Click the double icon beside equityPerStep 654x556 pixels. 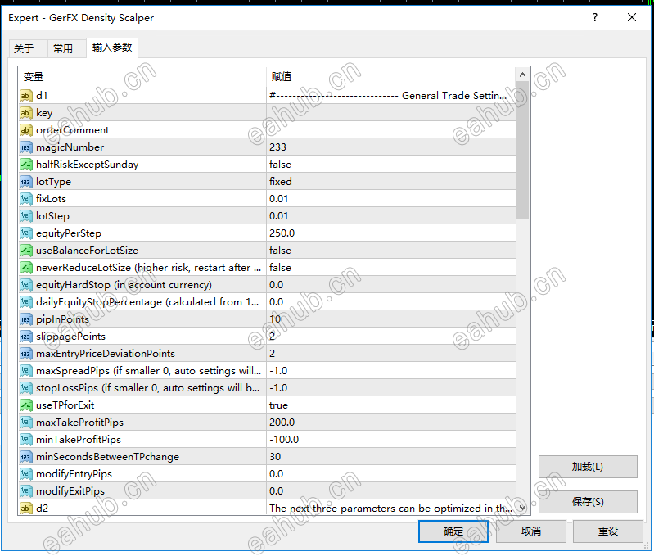26,233
